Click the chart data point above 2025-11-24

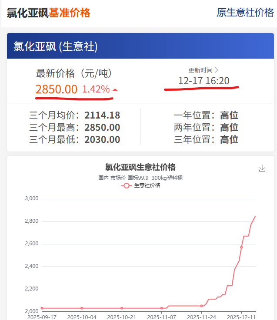201,306
